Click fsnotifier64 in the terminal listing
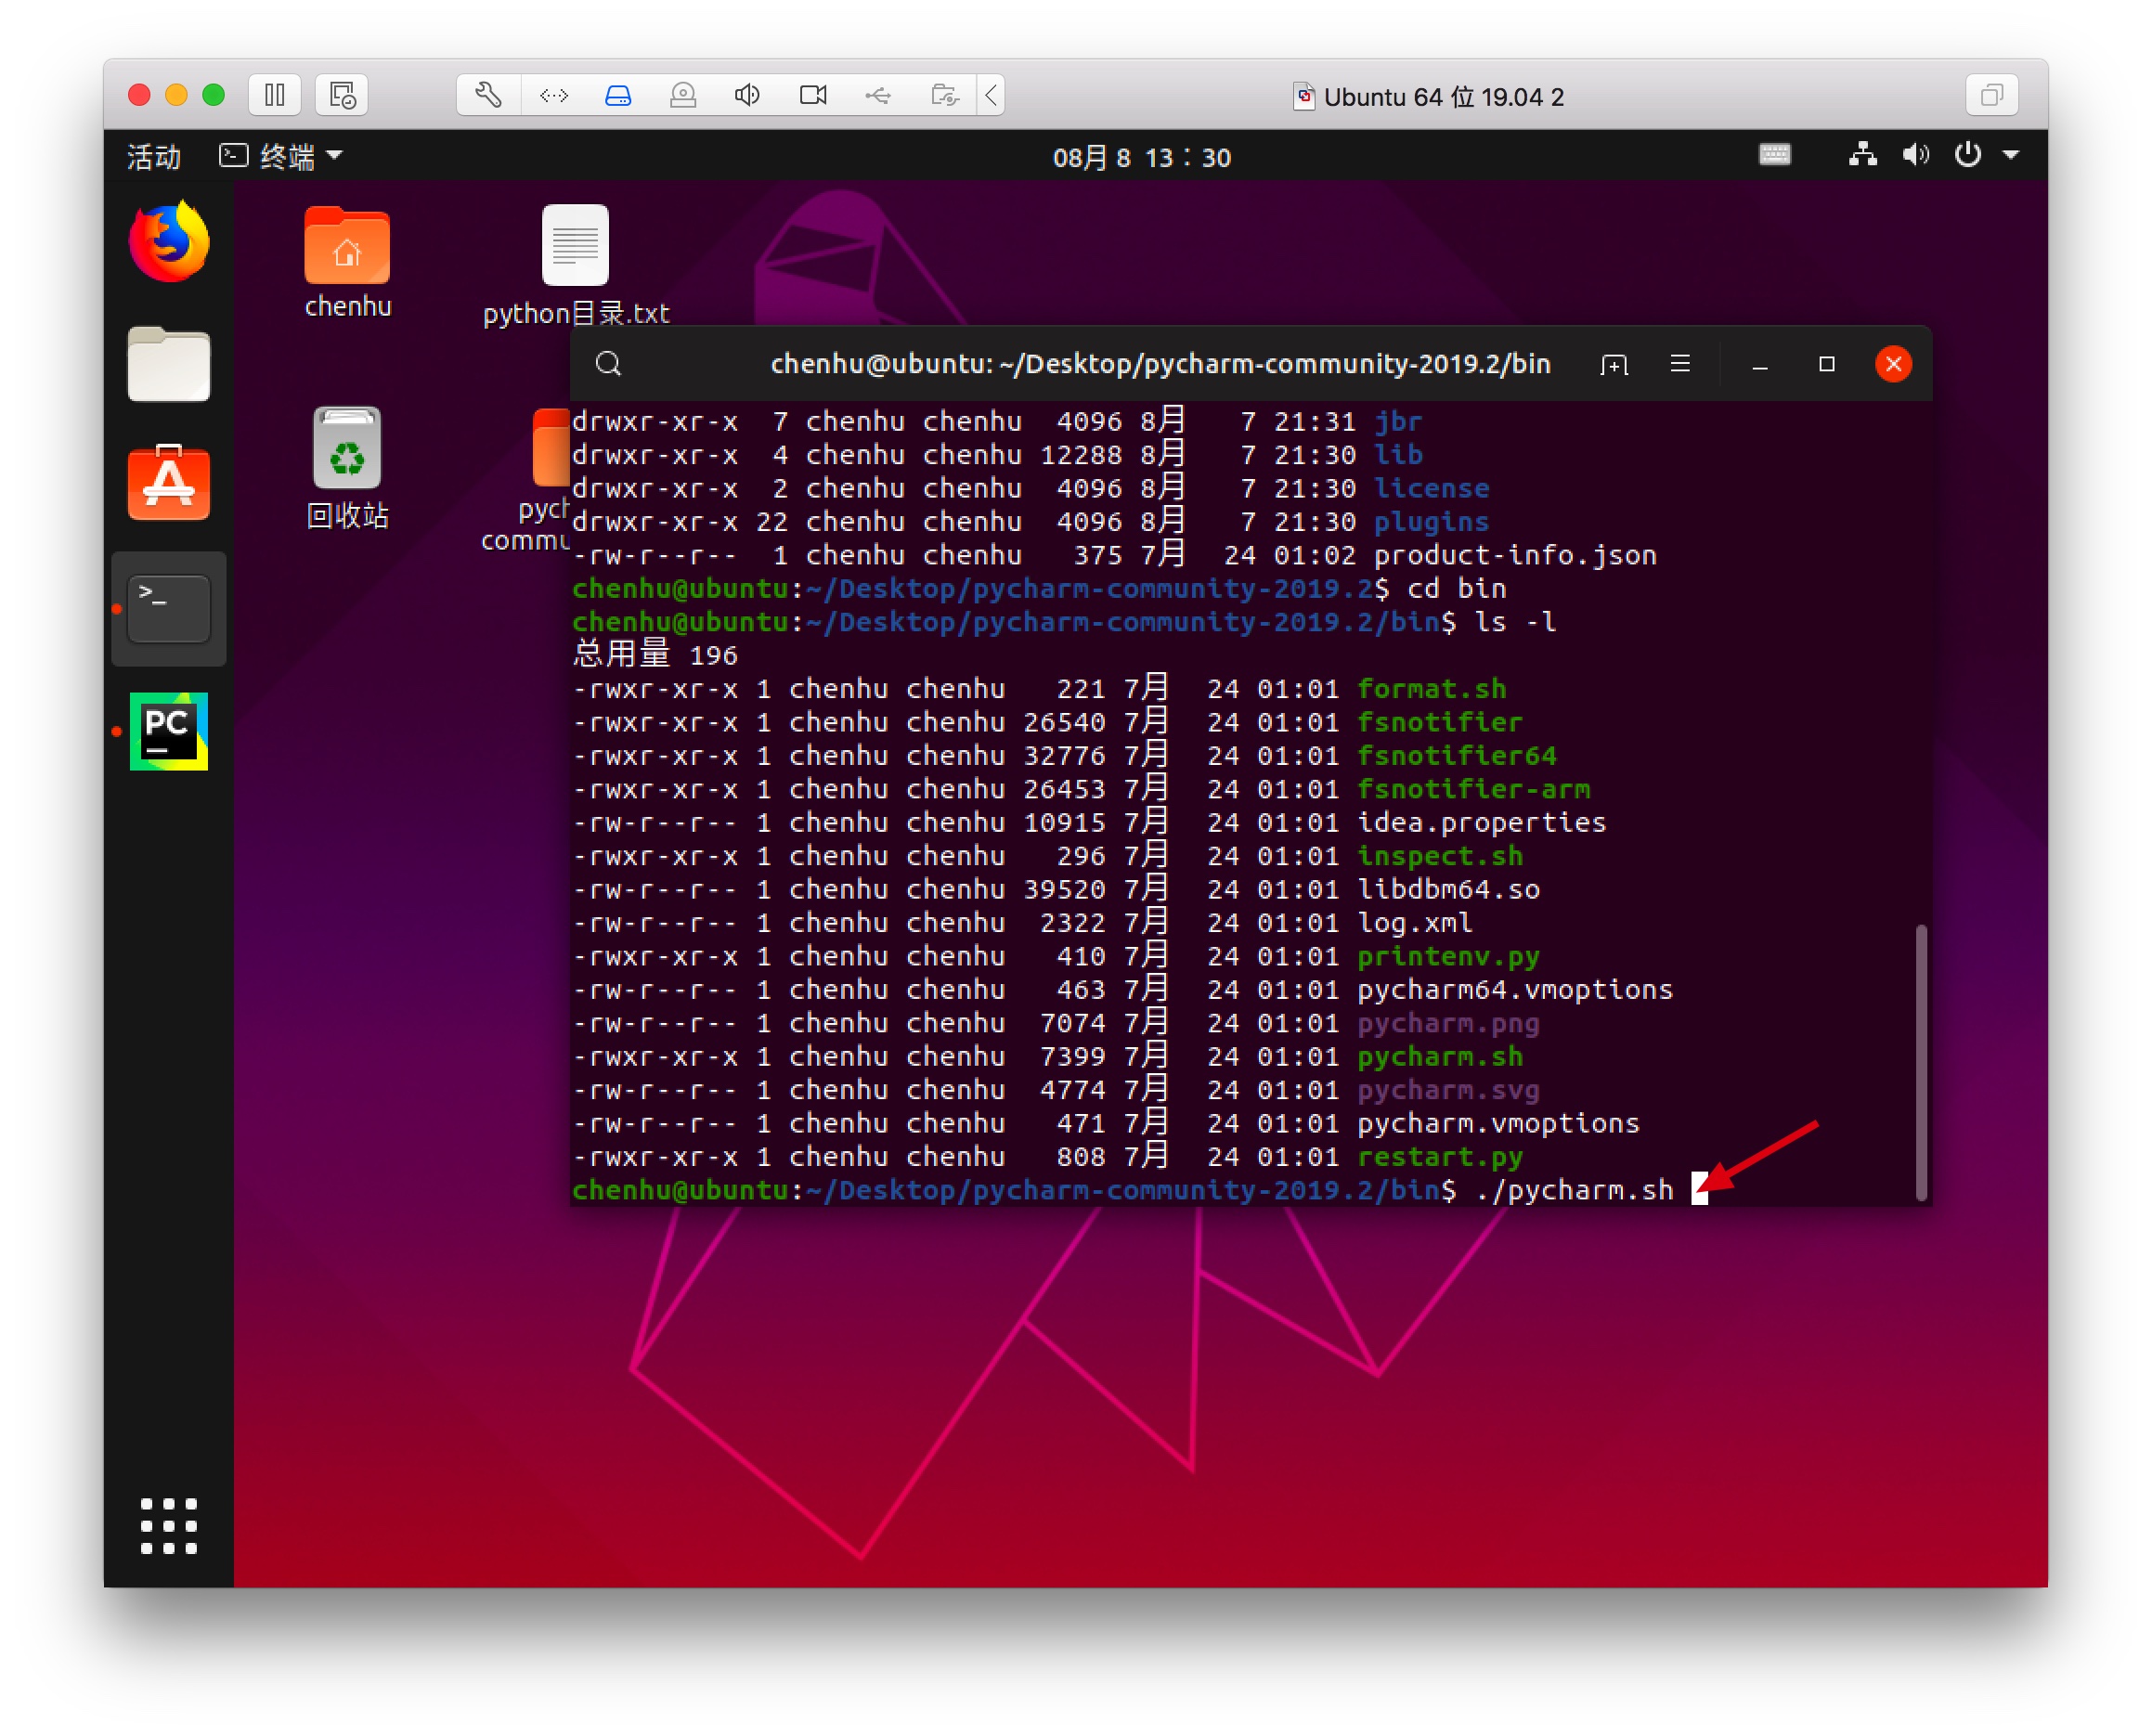 click(x=1456, y=756)
